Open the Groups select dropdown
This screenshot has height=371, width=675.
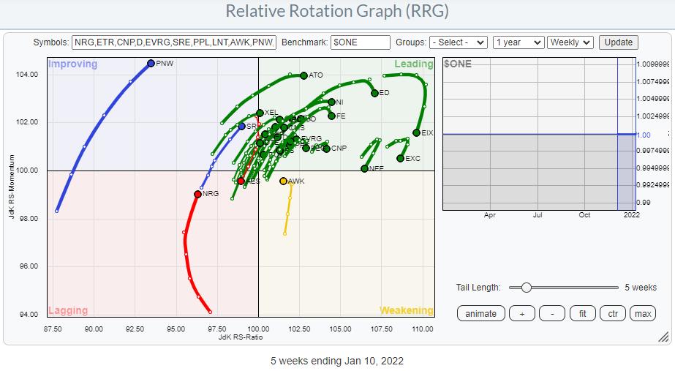point(459,42)
